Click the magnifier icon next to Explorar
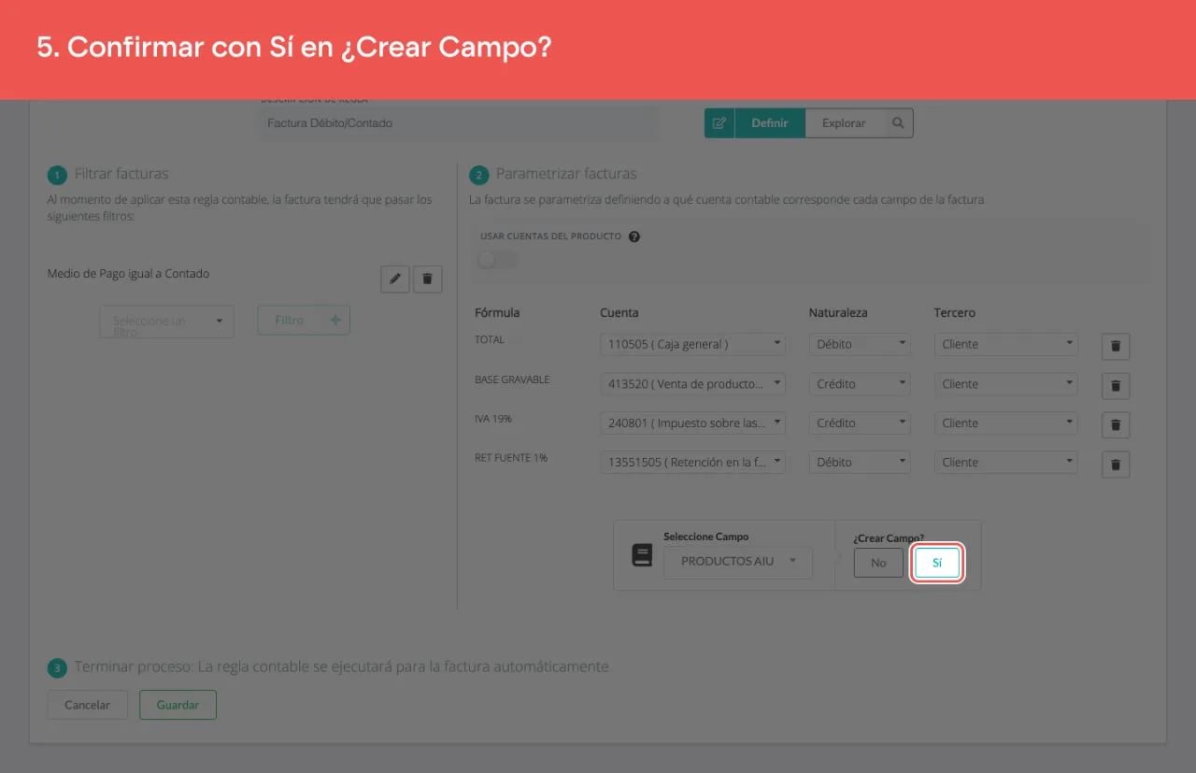 click(898, 123)
